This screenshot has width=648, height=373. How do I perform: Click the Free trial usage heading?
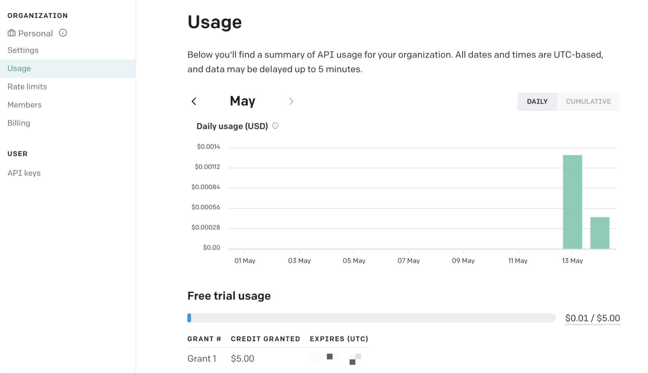pyautogui.click(x=229, y=296)
